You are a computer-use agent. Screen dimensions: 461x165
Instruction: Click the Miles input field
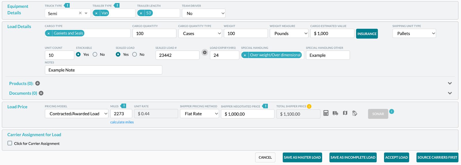click(121, 114)
